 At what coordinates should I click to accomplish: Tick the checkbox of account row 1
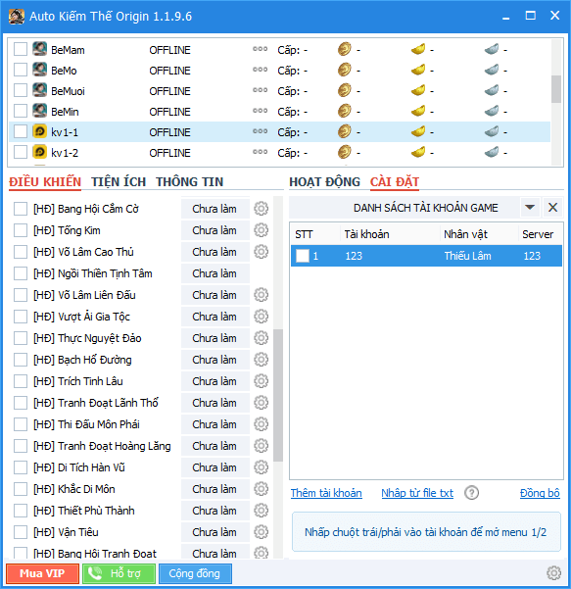coord(303,256)
